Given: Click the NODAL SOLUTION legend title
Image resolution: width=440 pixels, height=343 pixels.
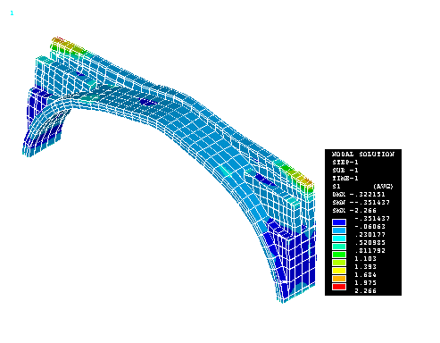Looking at the screenshot, I should (x=363, y=155).
